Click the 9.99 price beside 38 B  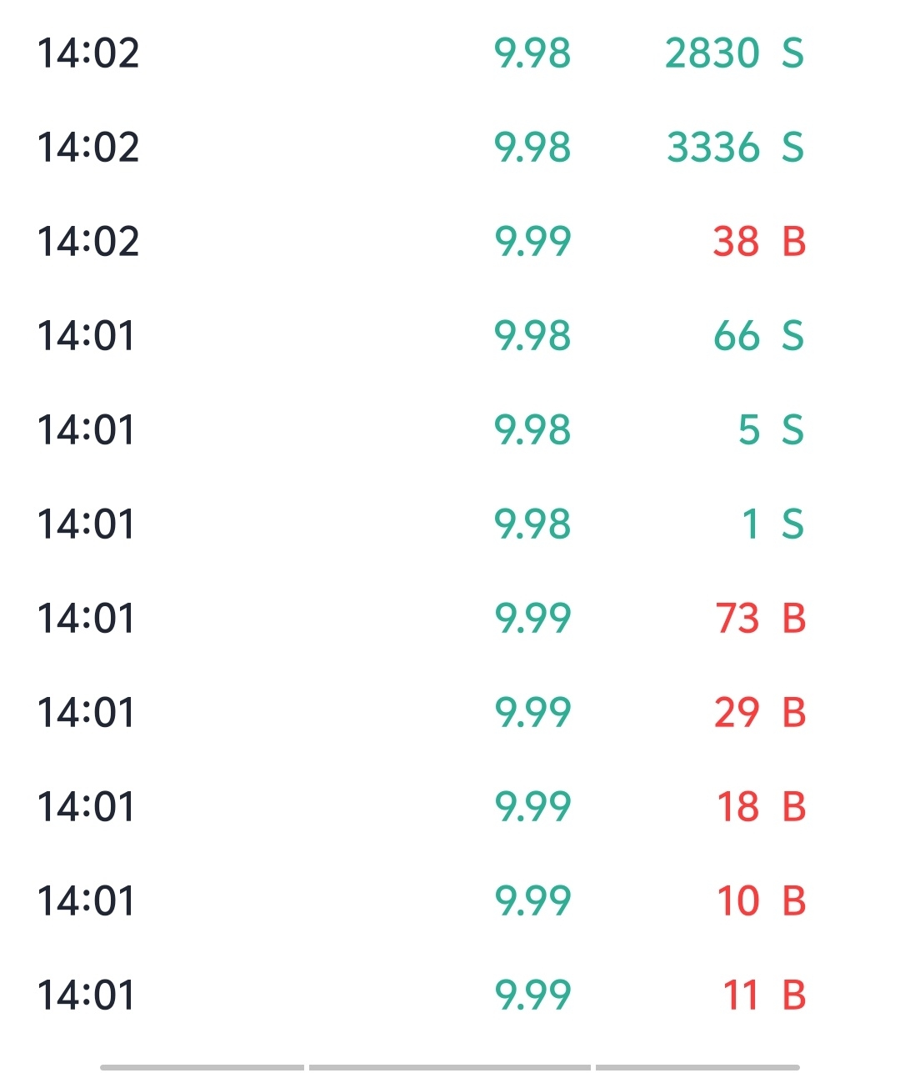tap(532, 242)
